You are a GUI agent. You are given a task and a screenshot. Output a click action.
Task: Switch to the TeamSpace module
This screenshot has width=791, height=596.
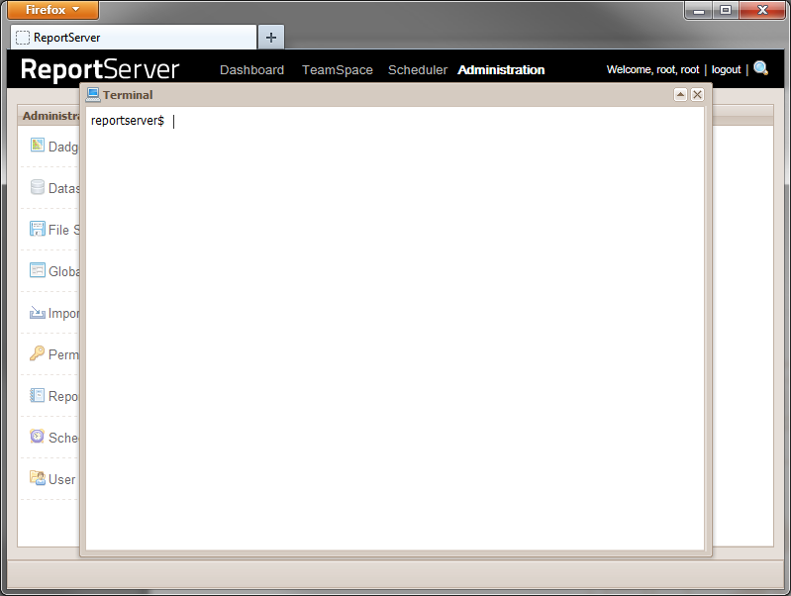[338, 70]
